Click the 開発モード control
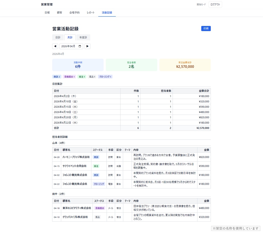 tap(201, 4)
